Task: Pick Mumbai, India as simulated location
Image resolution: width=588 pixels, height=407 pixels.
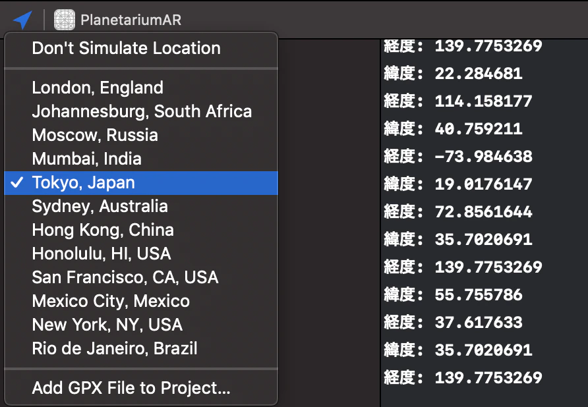Action: [x=141, y=159]
